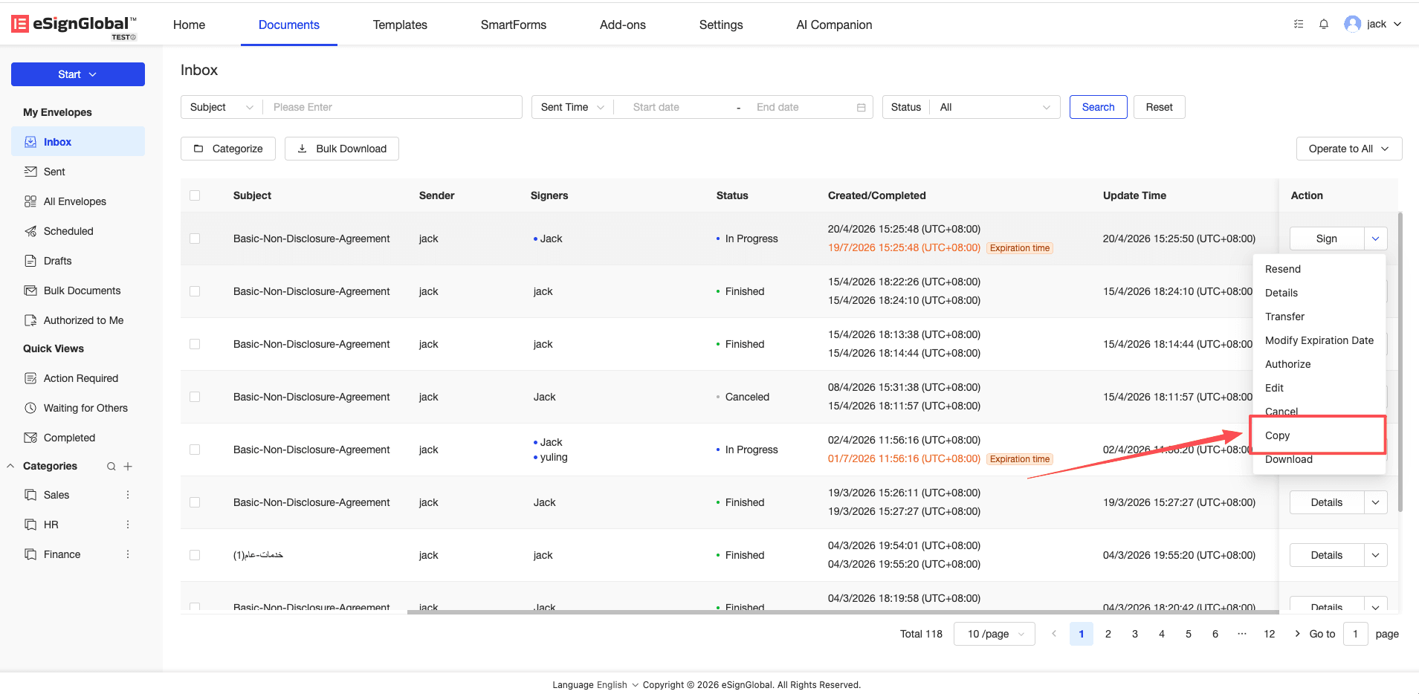The width and height of the screenshot is (1419, 694).
Task: Choose Transfer from the action menu
Action: point(1319,317)
